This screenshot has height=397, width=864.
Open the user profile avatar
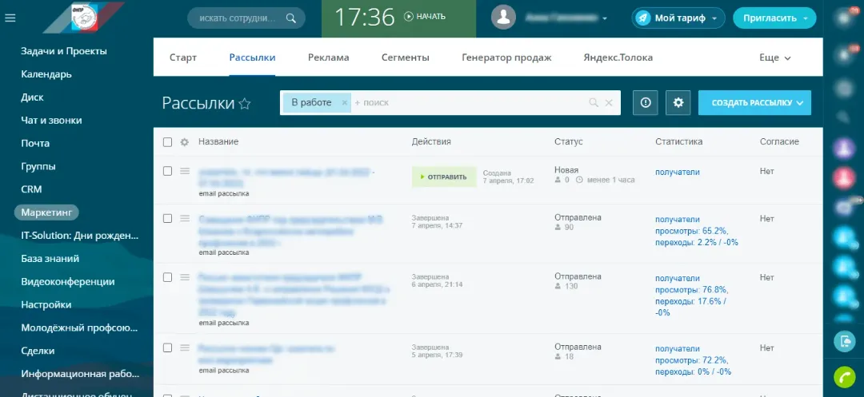pyautogui.click(x=503, y=18)
